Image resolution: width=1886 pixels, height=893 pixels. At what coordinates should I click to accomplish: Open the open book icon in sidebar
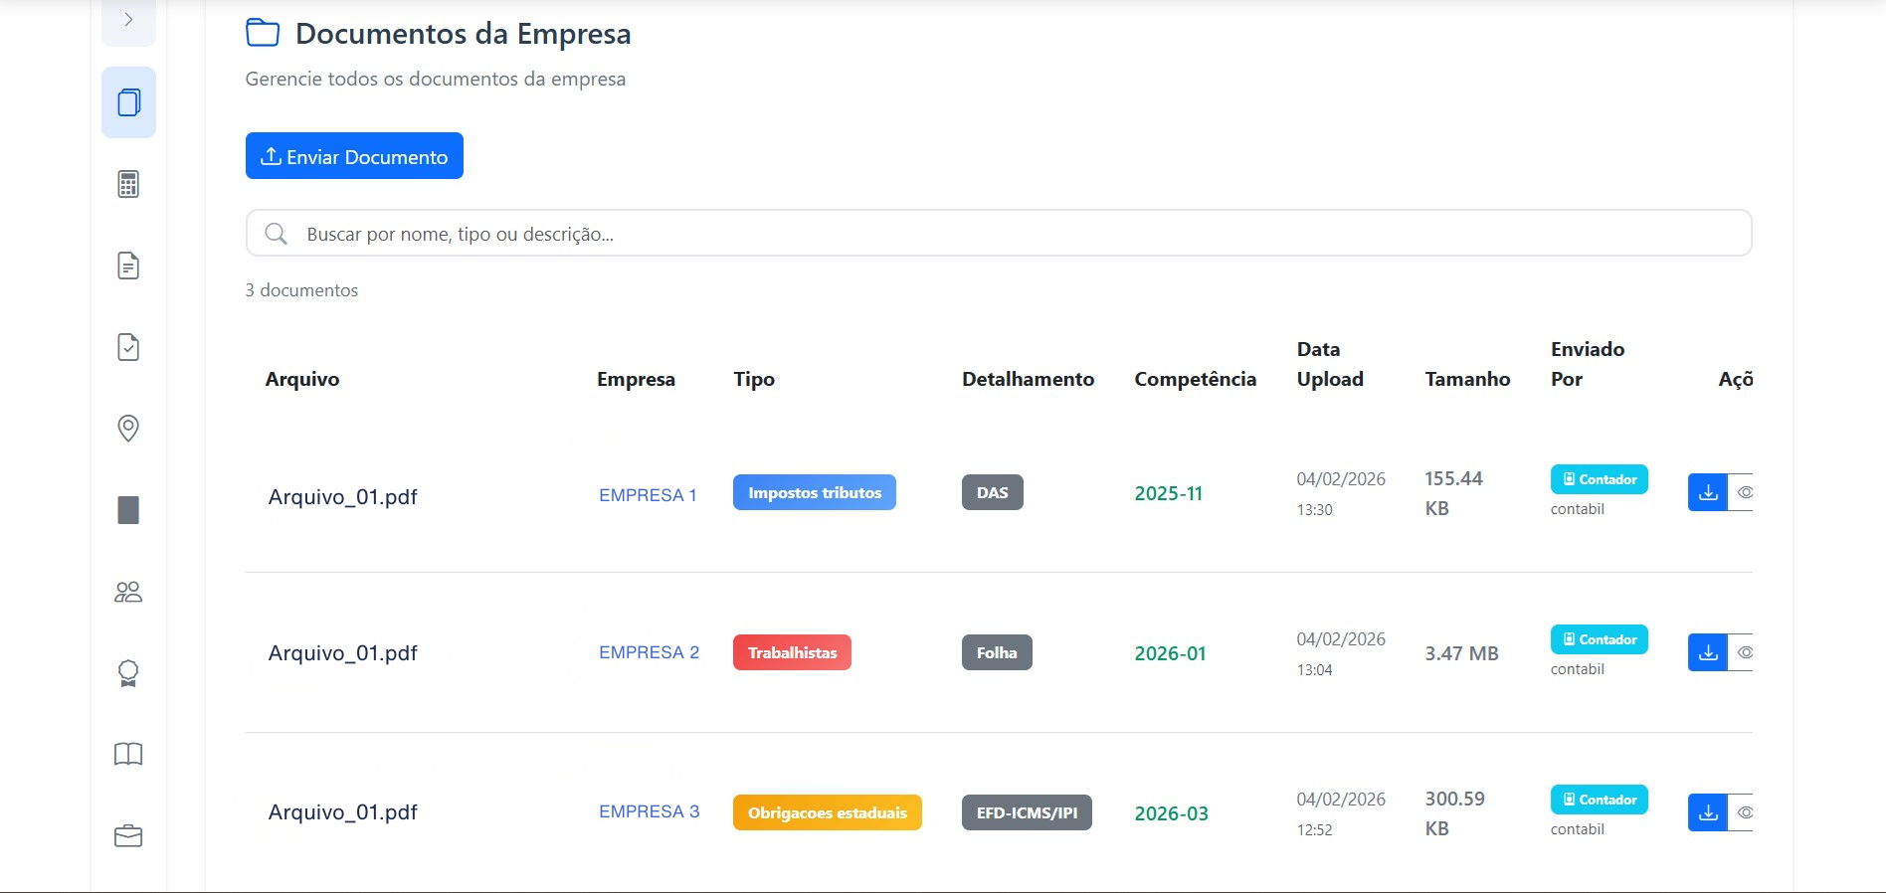click(x=128, y=755)
